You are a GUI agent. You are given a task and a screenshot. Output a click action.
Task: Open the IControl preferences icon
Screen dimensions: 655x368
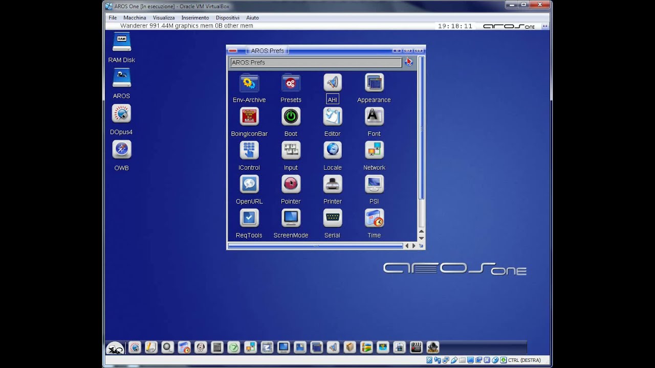pyautogui.click(x=249, y=150)
